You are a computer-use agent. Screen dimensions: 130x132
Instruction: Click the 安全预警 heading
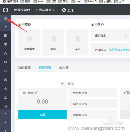24,25
